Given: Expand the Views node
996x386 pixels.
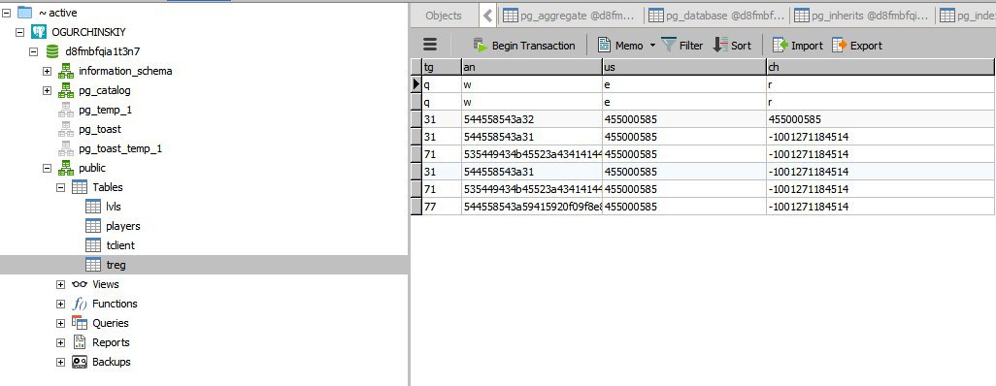Looking at the screenshot, I should [60, 284].
